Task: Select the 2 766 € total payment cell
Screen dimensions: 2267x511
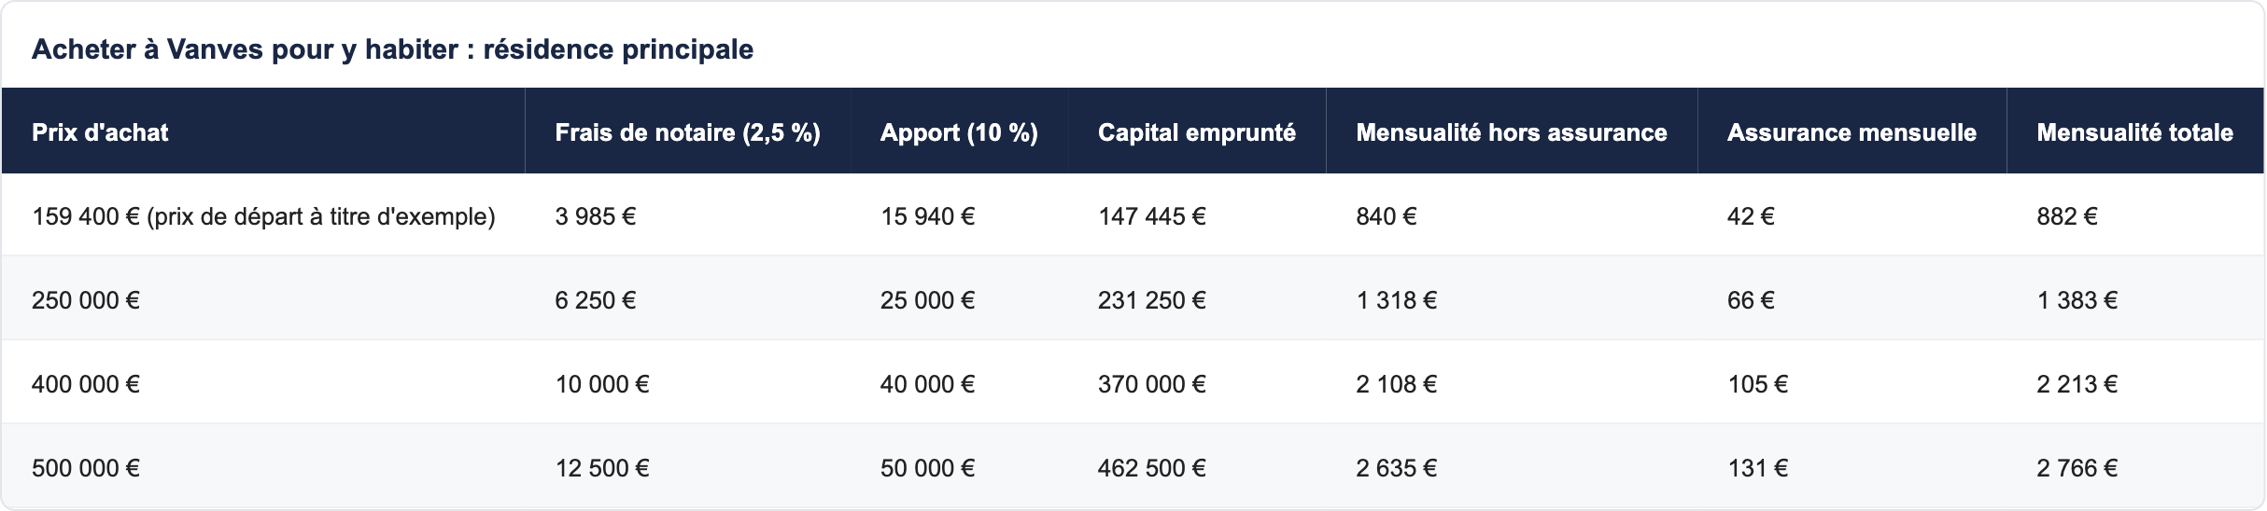Action: coord(2135,467)
